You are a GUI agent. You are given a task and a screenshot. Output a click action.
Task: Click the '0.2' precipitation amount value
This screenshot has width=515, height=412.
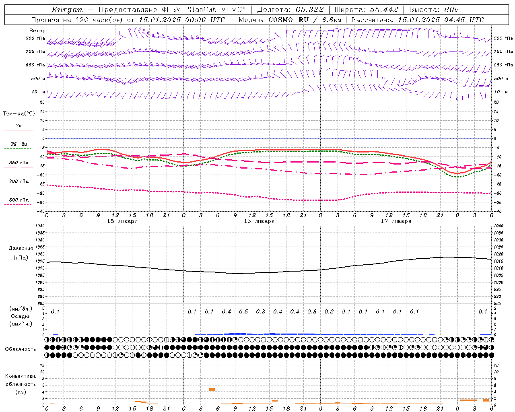(x=329, y=311)
